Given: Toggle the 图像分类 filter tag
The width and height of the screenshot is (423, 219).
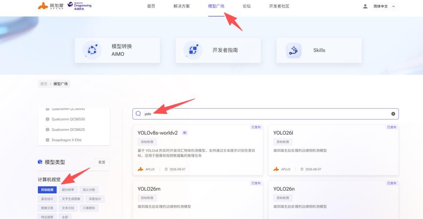Looking at the screenshot, I should (x=47, y=208).
